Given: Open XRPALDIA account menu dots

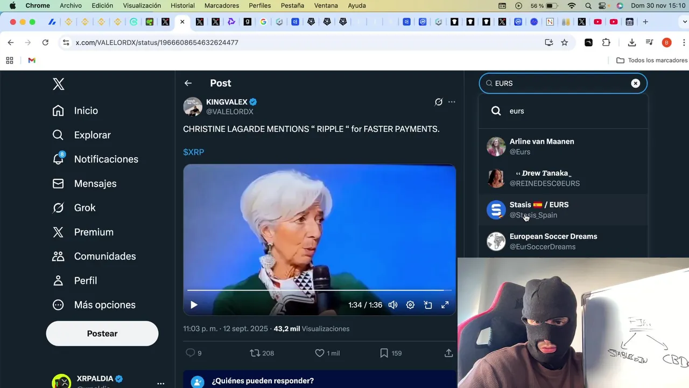Looking at the screenshot, I should pyautogui.click(x=160, y=383).
